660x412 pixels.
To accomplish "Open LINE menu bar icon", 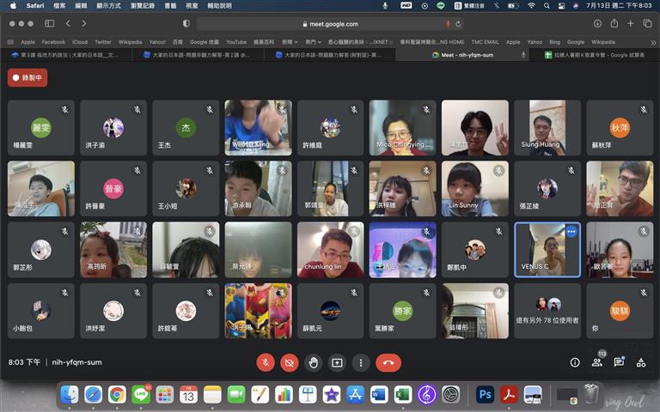I will click(x=440, y=5).
